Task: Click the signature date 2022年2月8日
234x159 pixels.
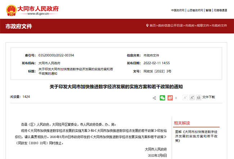Action: pyautogui.click(x=157, y=155)
